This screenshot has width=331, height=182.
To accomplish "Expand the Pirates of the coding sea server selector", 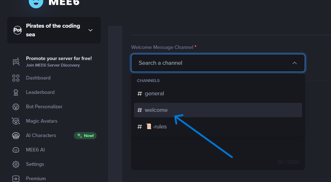I will [x=90, y=30].
